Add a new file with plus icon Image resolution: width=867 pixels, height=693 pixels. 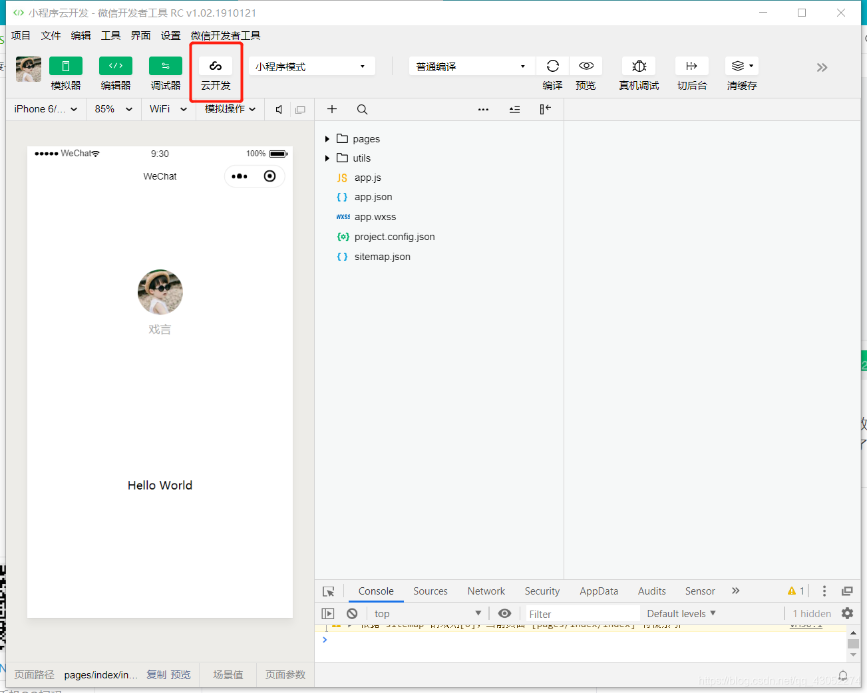click(332, 109)
